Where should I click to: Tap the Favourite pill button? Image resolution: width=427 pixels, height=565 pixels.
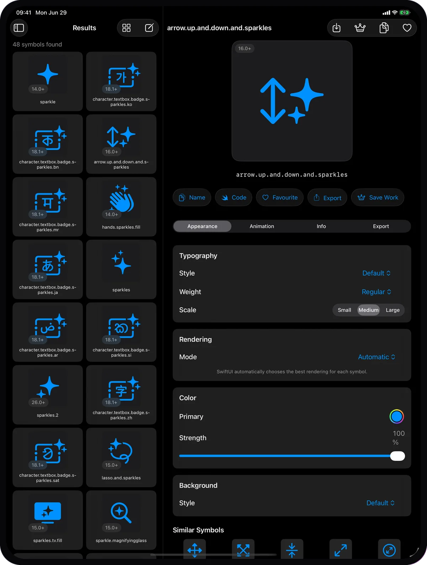pyautogui.click(x=280, y=197)
